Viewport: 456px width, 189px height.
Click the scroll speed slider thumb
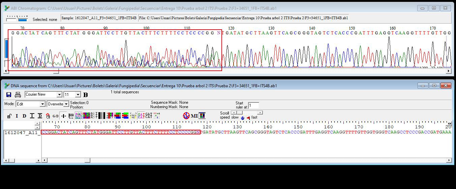point(239,113)
